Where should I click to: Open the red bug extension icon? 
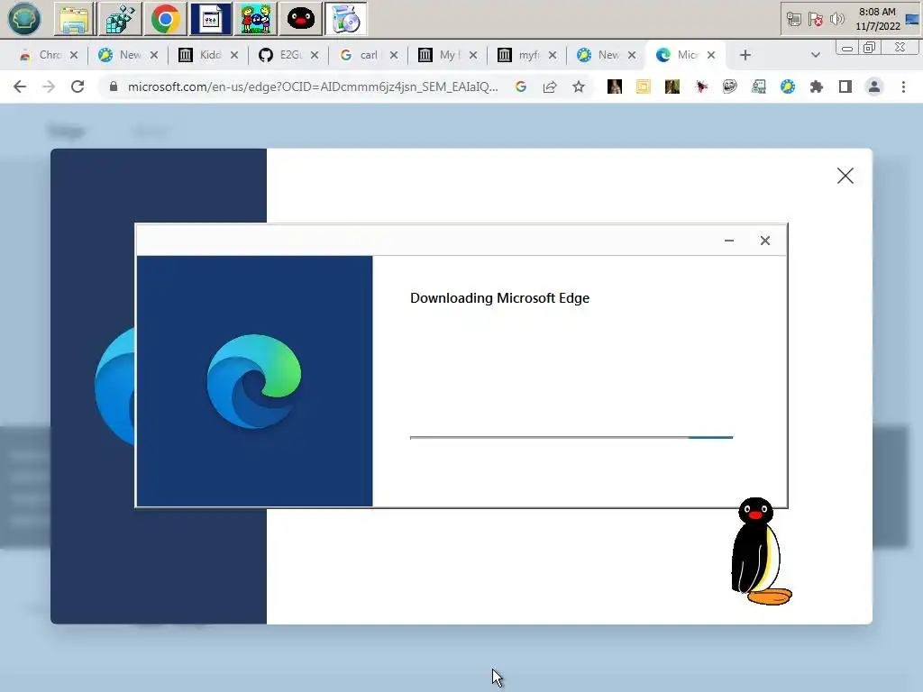701,87
